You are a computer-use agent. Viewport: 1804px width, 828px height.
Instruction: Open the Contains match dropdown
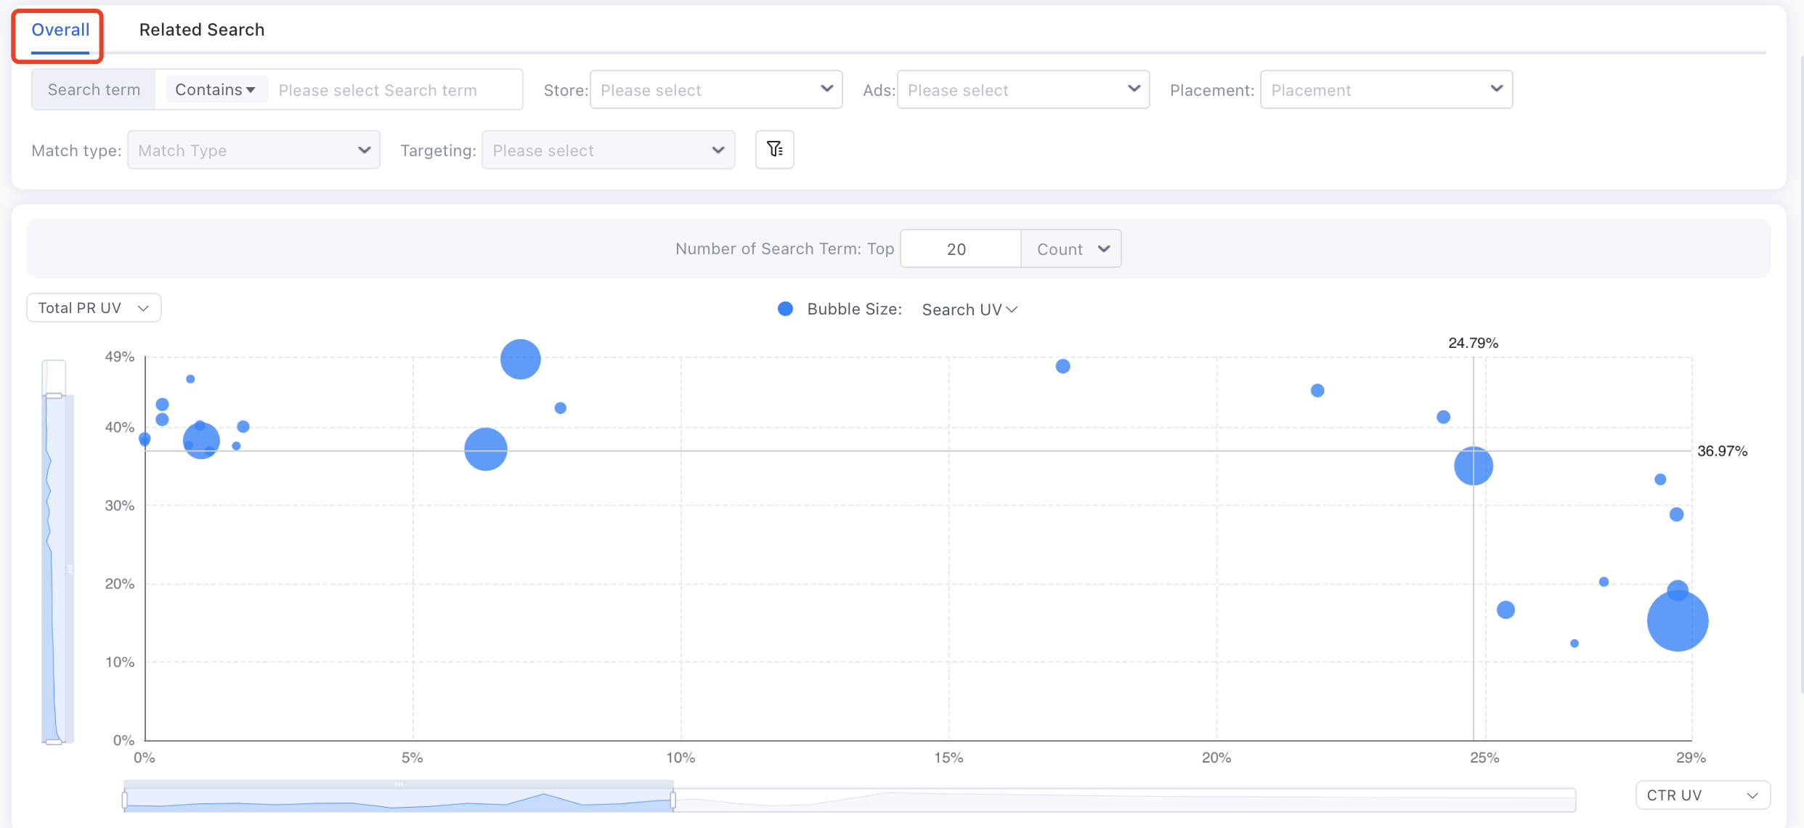tap(215, 89)
